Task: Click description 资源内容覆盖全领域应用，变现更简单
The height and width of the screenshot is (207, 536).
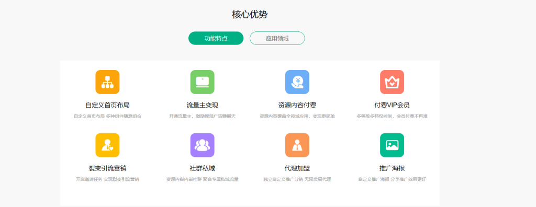Action: [x=297, y=116]
